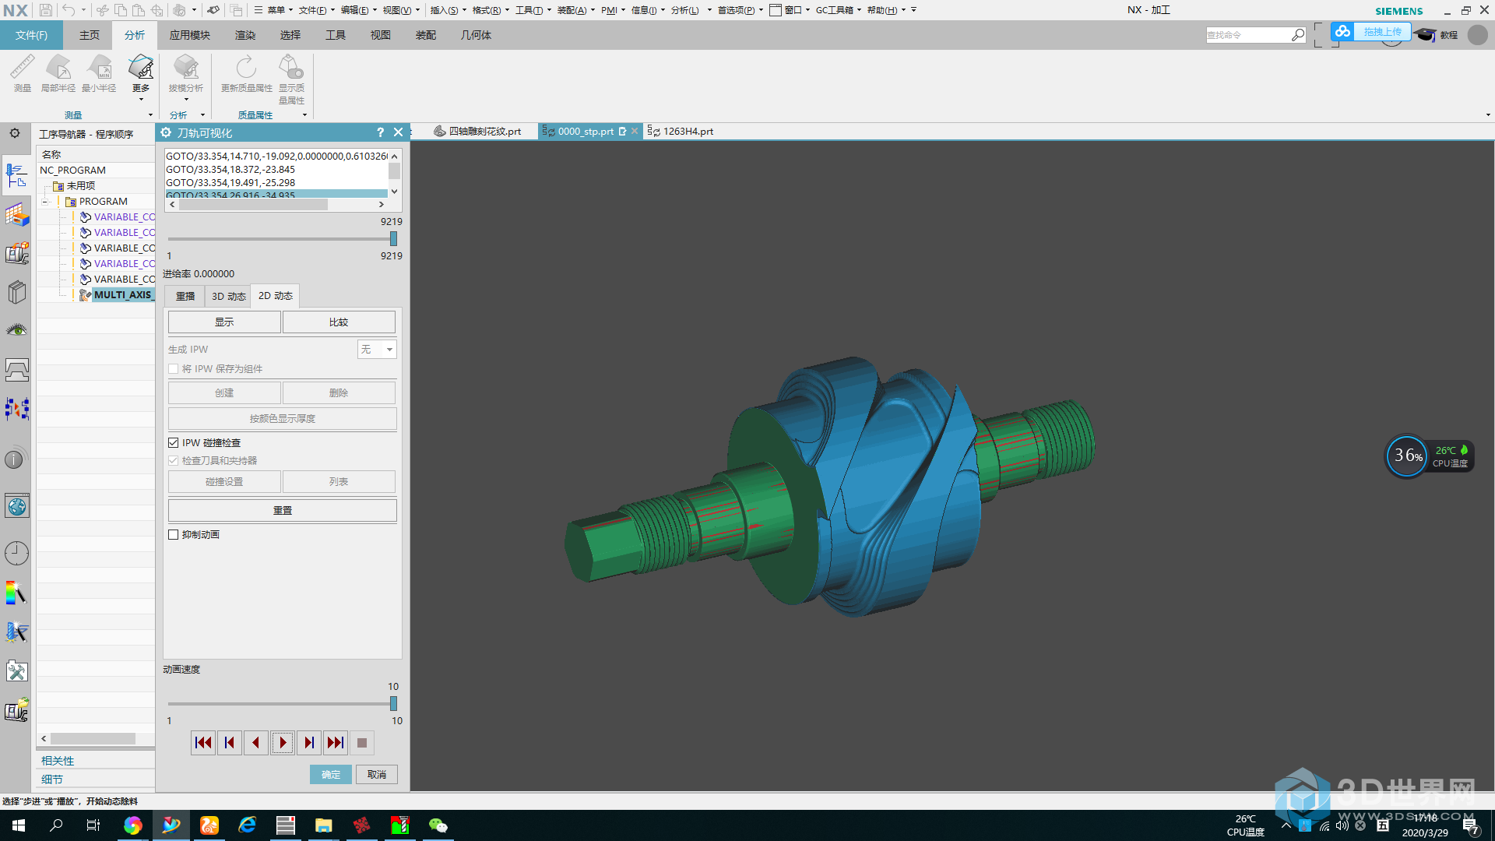This screenshot has width=1495, height=841.
Task: Open the 重播 tab
Action: (x=185, y=296)
